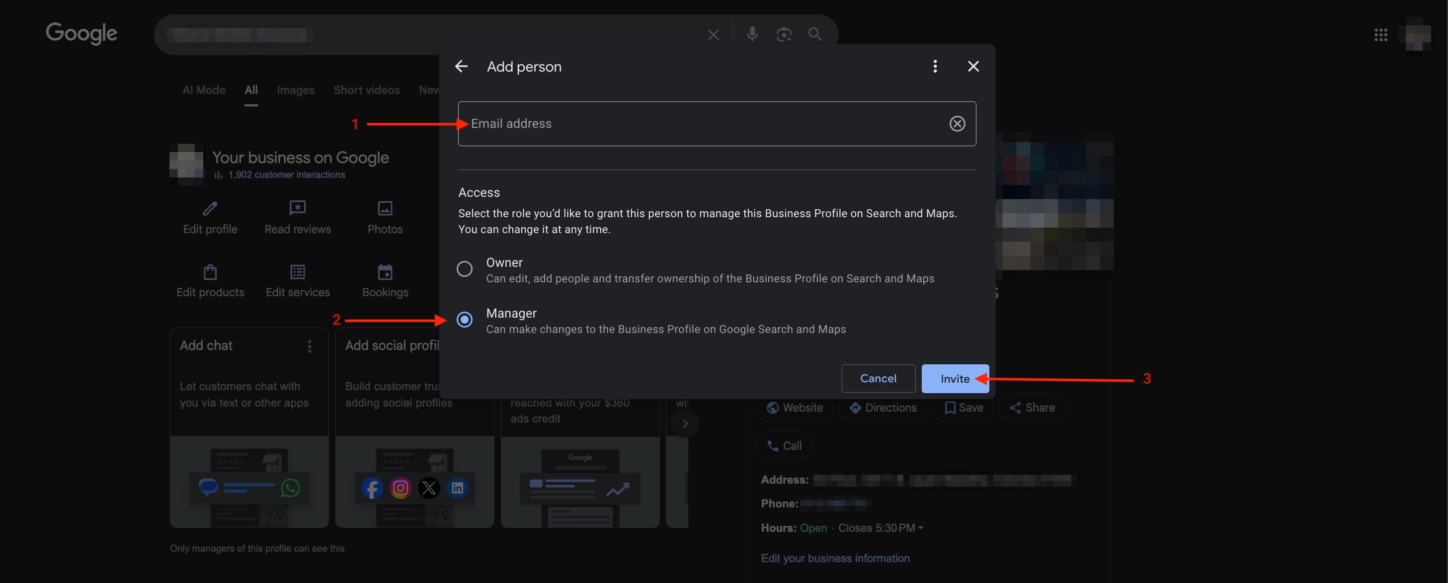This screenshot has width=1448, height=583.
Task: Click the back arrow in Add person dialog
Action: tap(461, 66)
